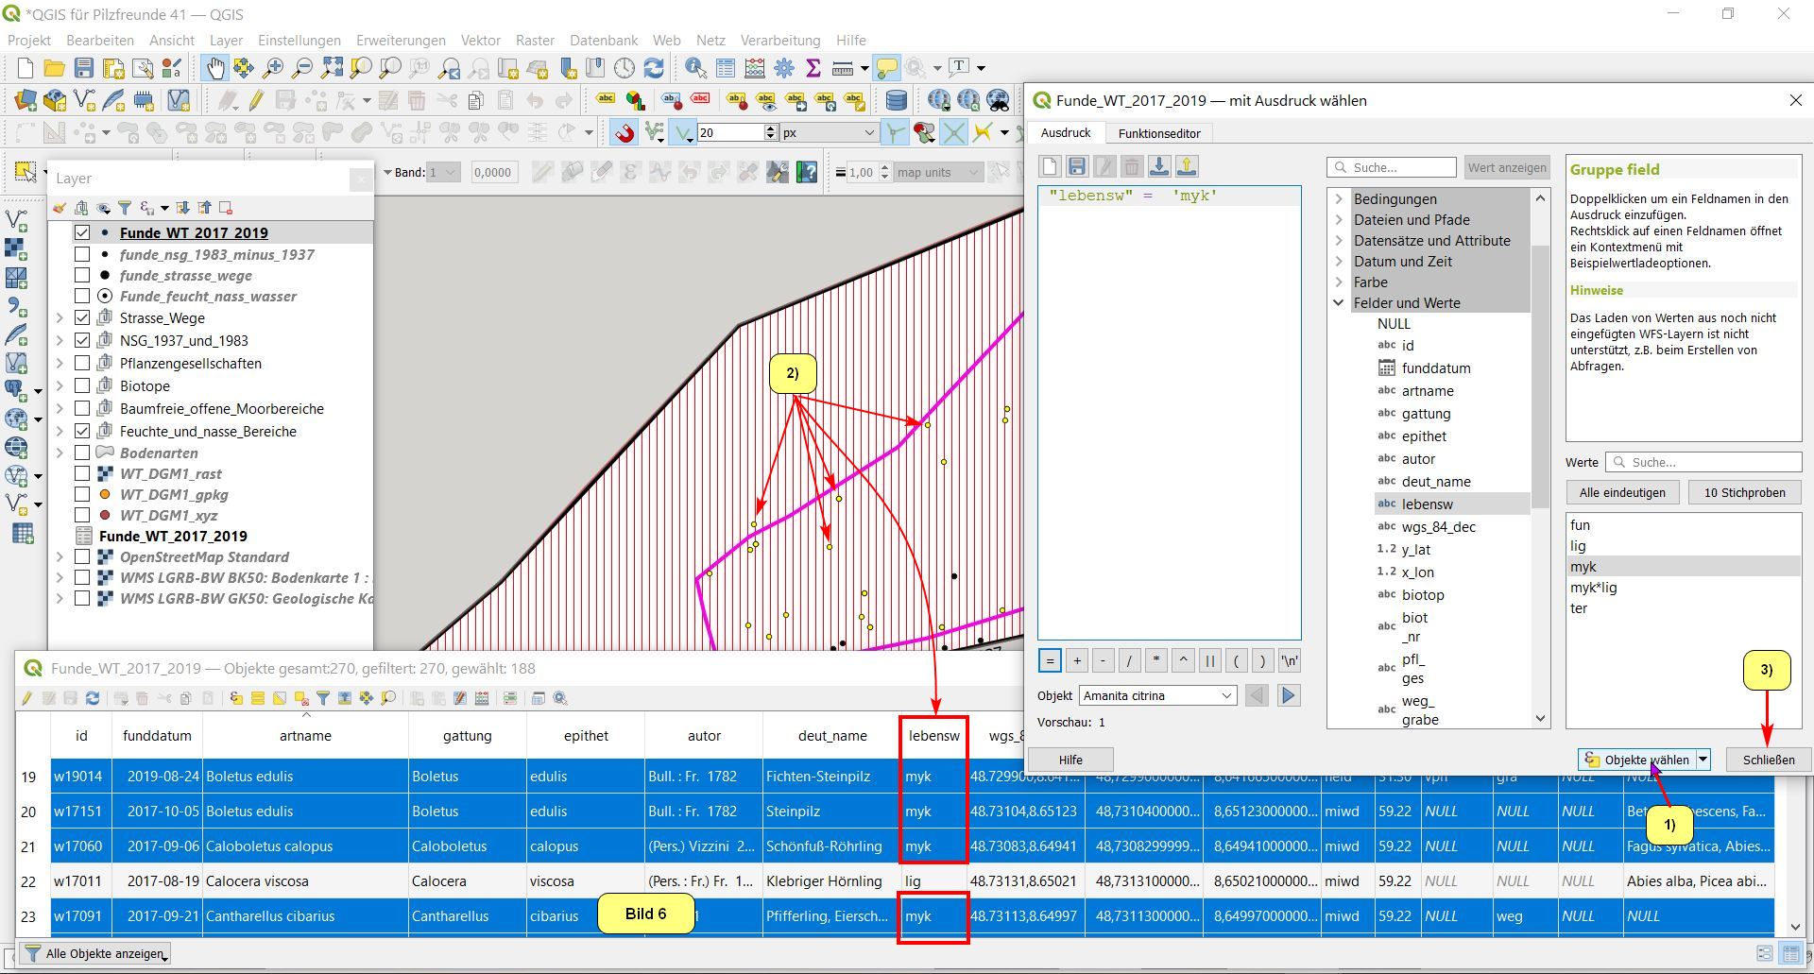Click the Zoom In magnifier icon

coord(273,68)
